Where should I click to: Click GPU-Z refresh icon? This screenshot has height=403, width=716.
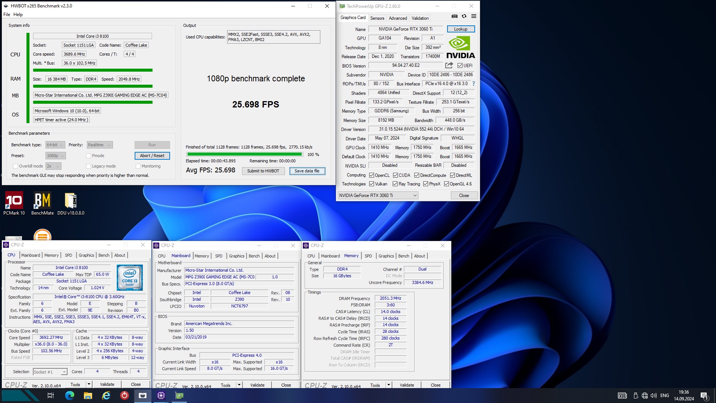click(x=464, y=16)
